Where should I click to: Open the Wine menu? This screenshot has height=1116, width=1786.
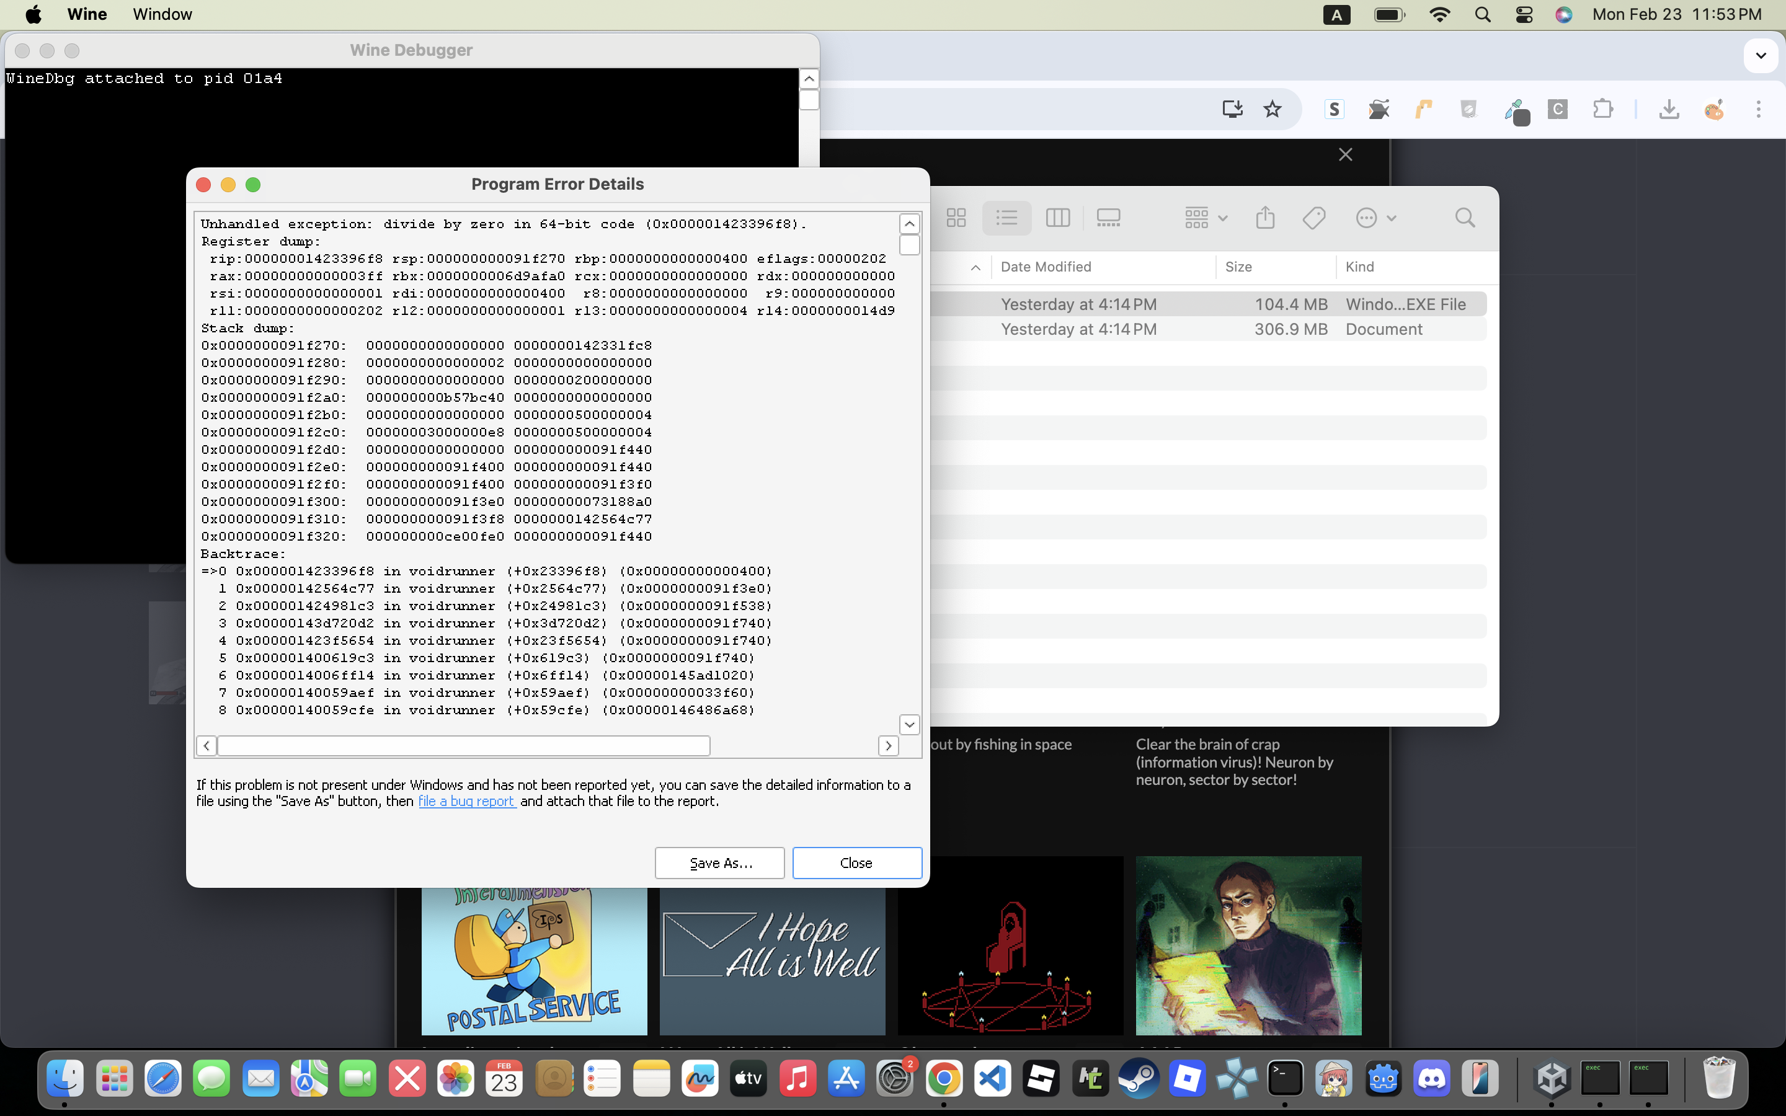(x=87, y=14)
